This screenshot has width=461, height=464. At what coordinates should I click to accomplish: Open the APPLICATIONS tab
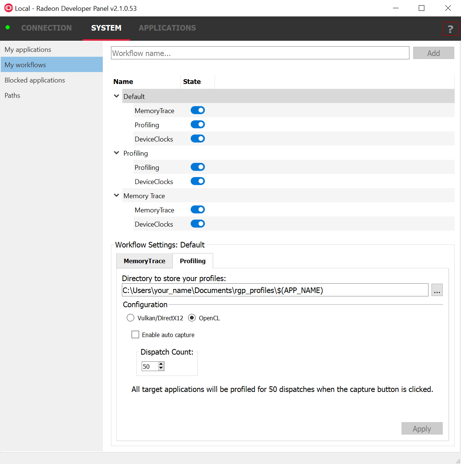(x=167, y=28)
